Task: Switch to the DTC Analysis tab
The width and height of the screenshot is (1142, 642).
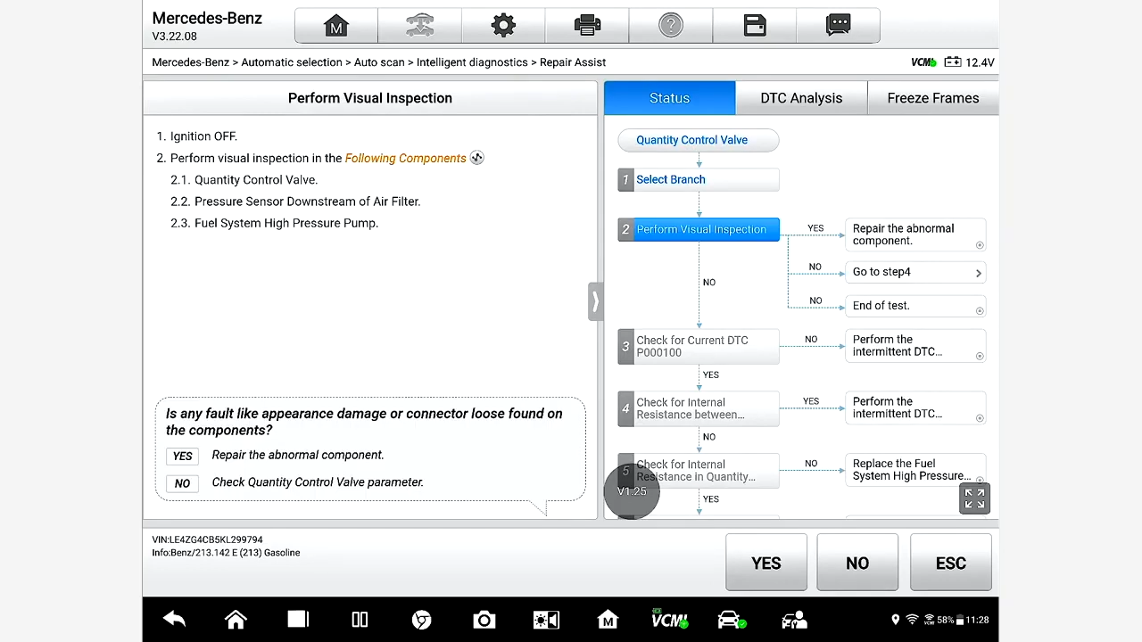Action: pos(801,98)
